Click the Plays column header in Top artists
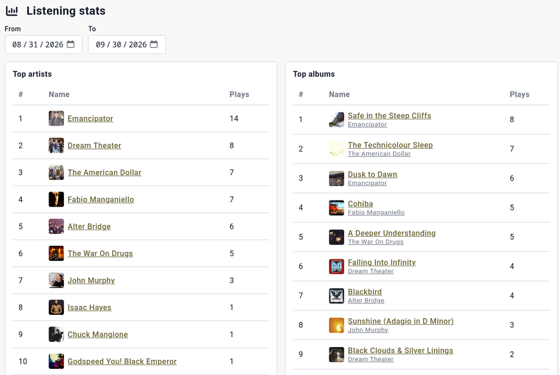 pos(239,94)
